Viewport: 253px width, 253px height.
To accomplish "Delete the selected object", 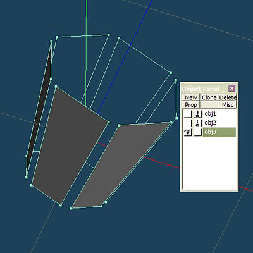I will coord(228,97).
